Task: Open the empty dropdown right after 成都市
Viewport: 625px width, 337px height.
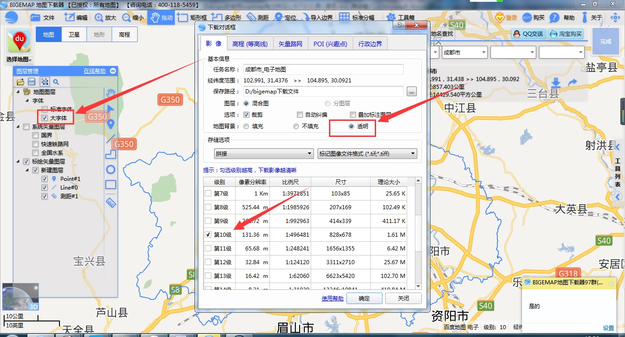Action: 513,52
